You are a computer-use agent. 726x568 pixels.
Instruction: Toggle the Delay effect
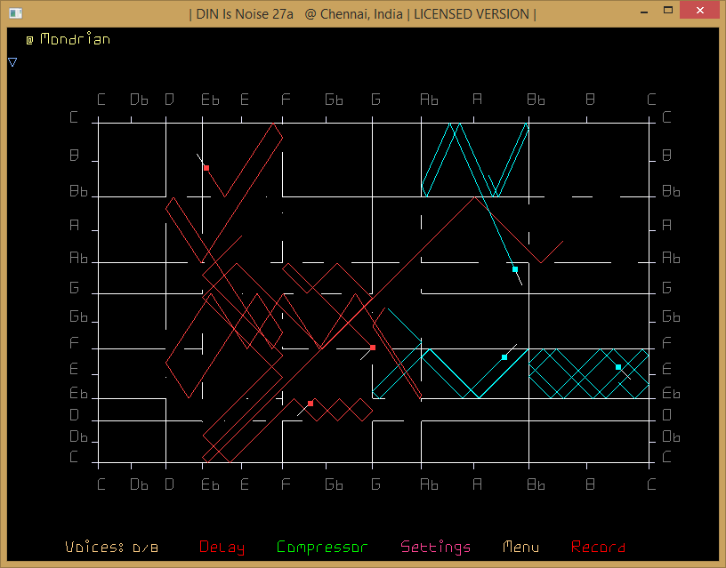coord(222,548)
